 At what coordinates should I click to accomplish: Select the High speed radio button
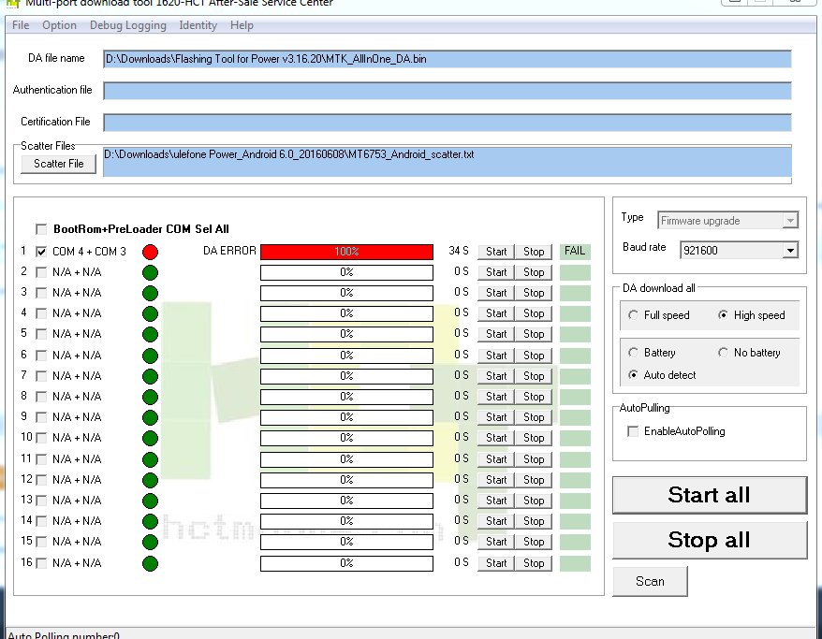click(x=723, y=315)
